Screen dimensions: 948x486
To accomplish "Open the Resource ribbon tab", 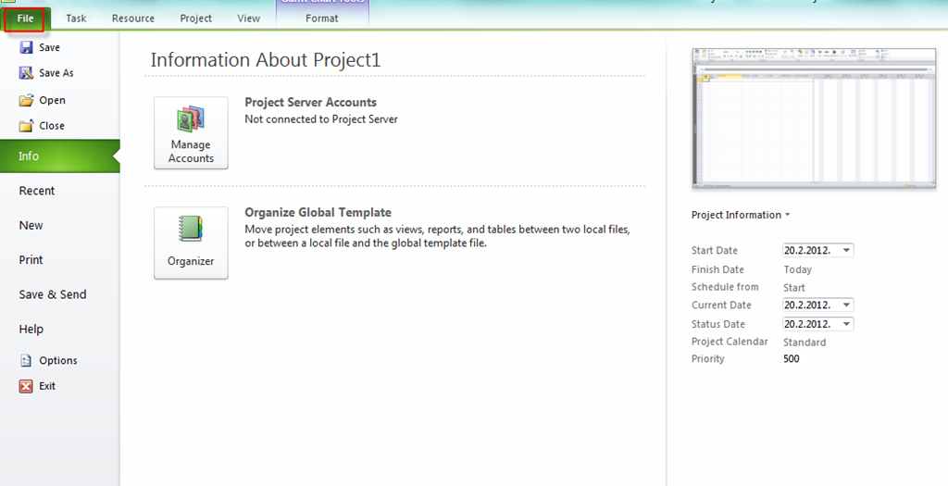I will pos(133,19).
